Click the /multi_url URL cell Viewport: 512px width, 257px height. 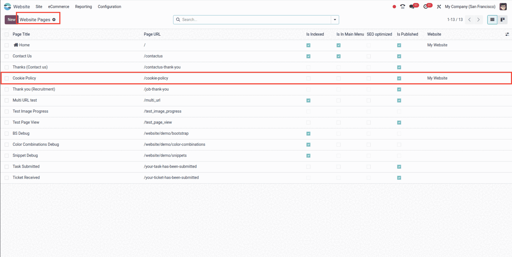pyautogui.click(x=152, y=100)
